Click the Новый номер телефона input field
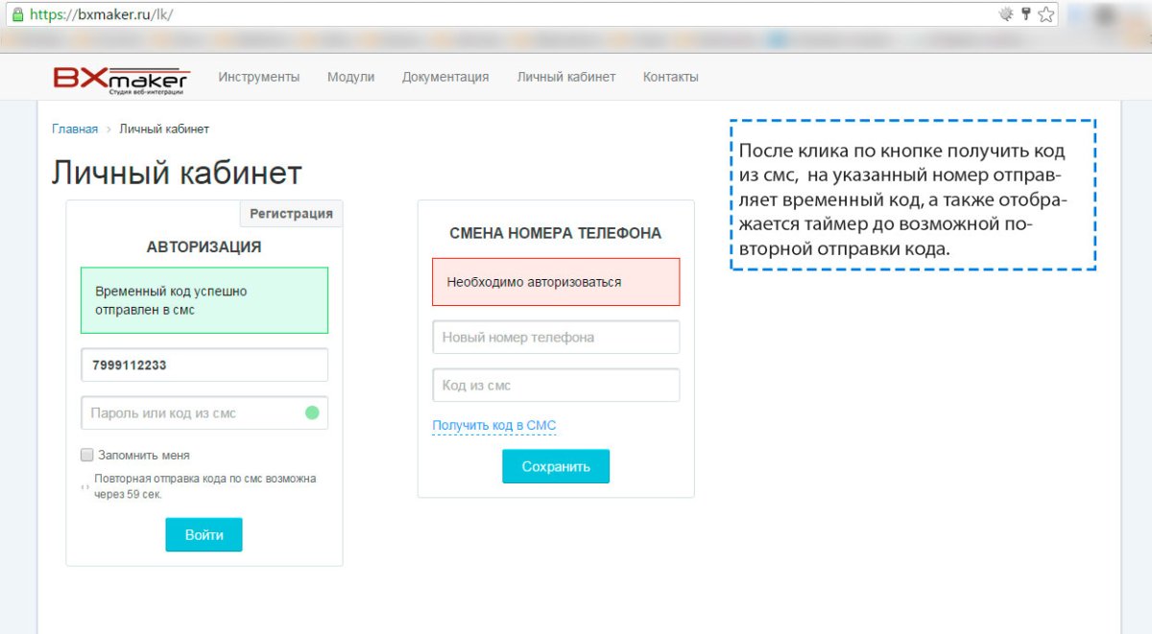This screenshot has width=1152, height=634. (x=555, y=337)
